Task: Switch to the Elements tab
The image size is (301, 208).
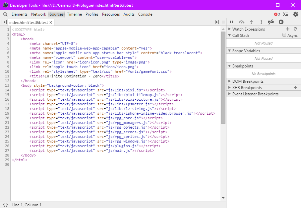Action: pyautogui.click(x=19, y=14)
